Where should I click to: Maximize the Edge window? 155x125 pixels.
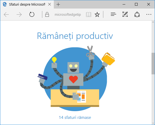click(x=136, y=4)
